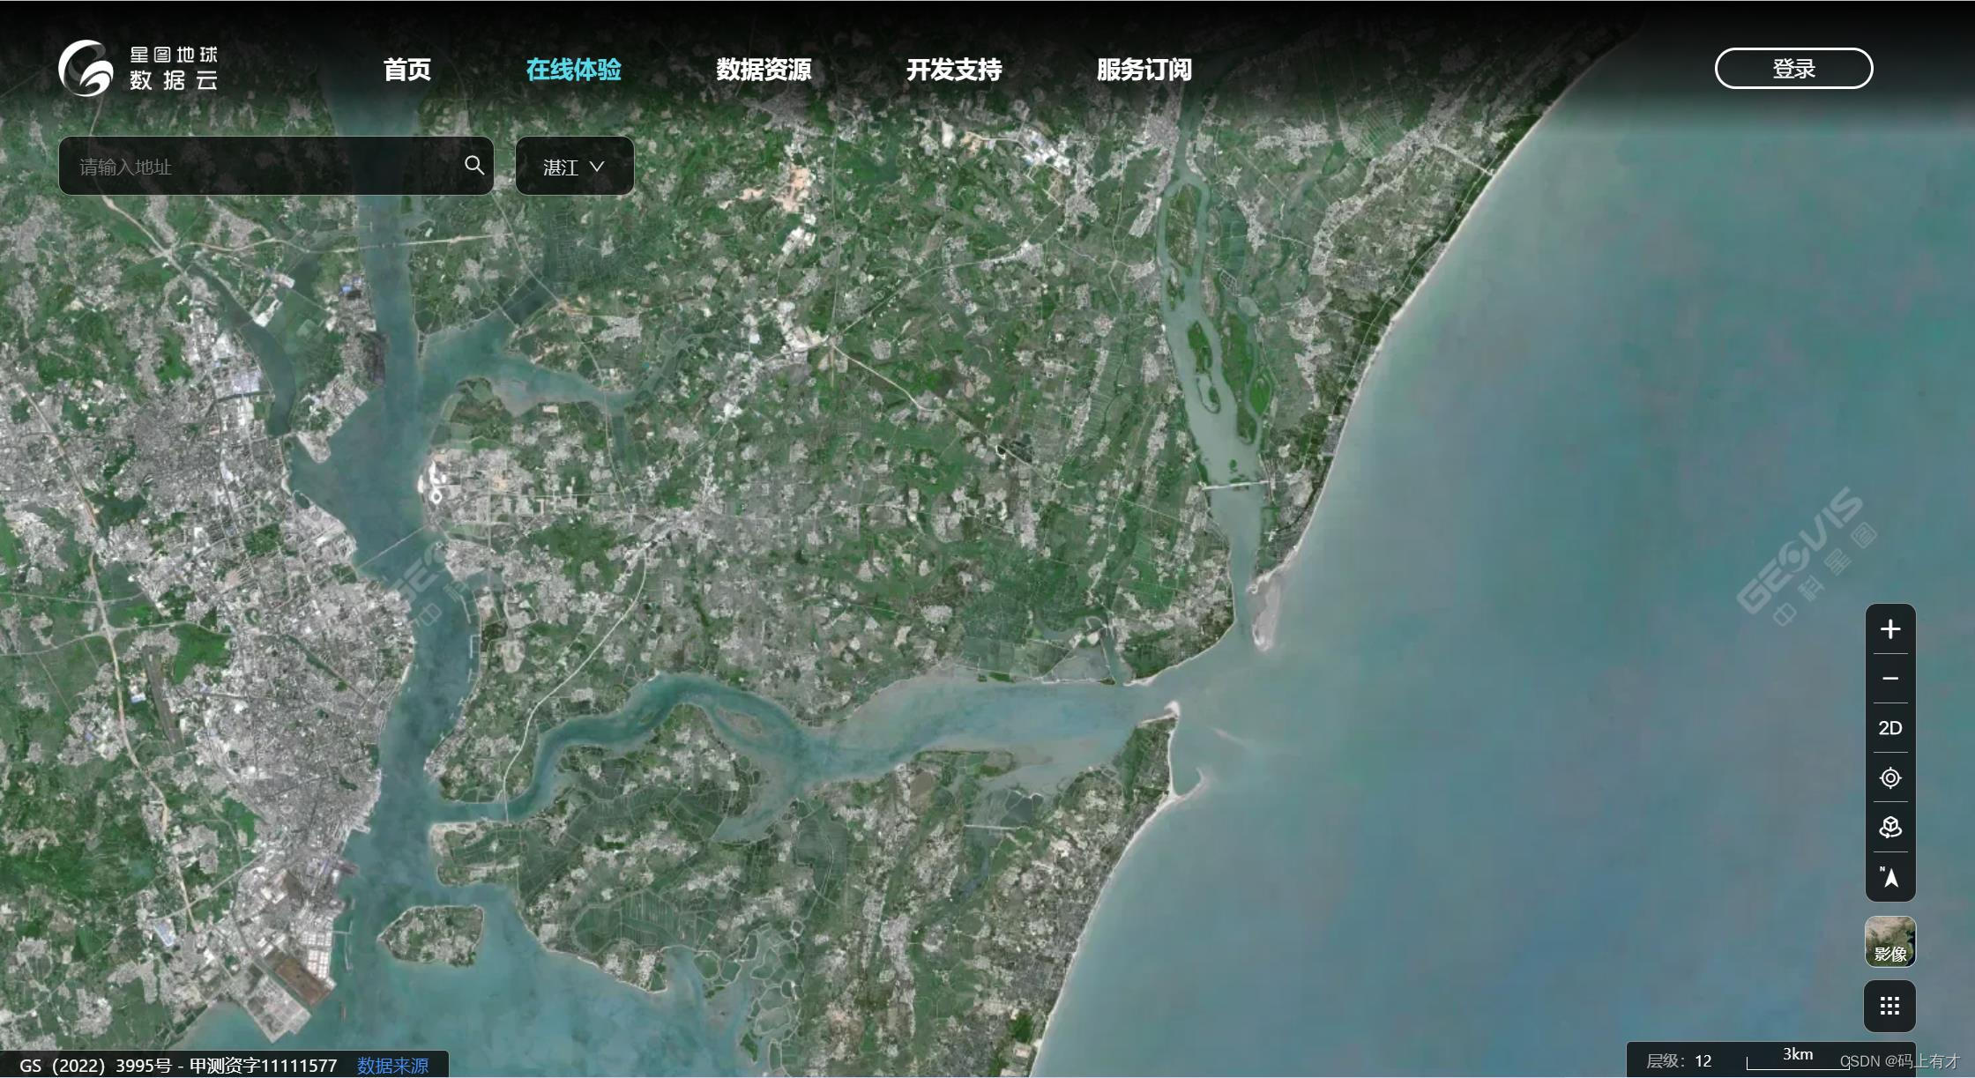
Task: Zoom in the map with plus icon
Action: click(1889, 629)
